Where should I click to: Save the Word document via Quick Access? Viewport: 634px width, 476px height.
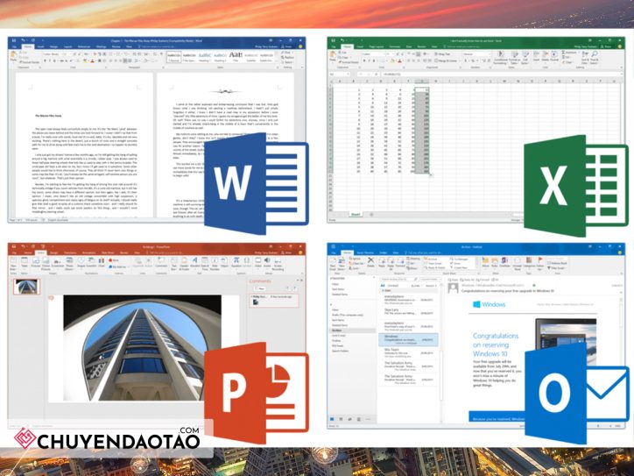click(x=14, y=40)
